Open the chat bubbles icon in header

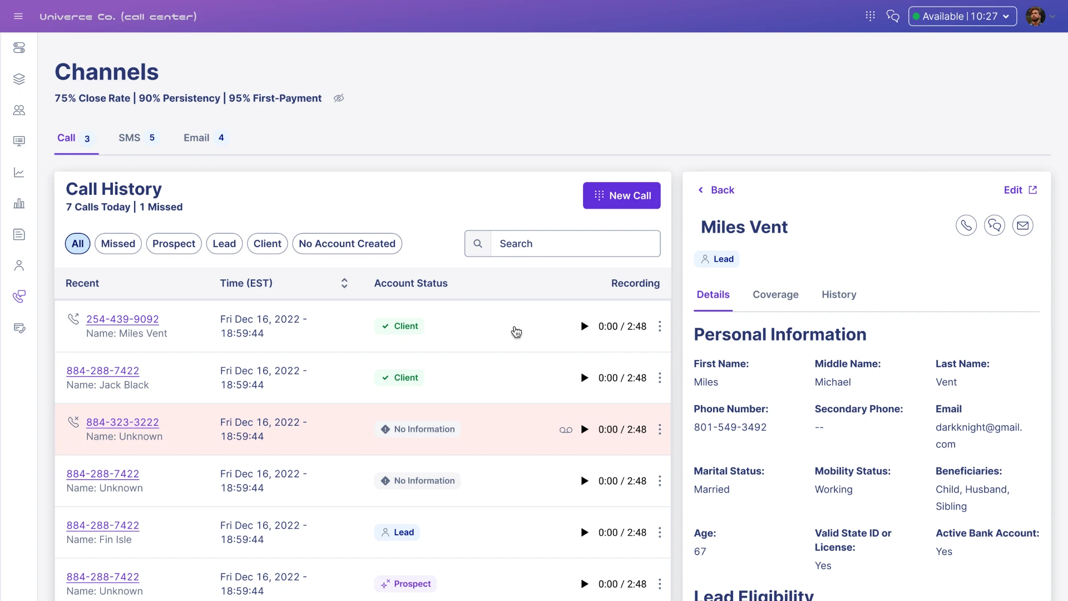(893, 16)
